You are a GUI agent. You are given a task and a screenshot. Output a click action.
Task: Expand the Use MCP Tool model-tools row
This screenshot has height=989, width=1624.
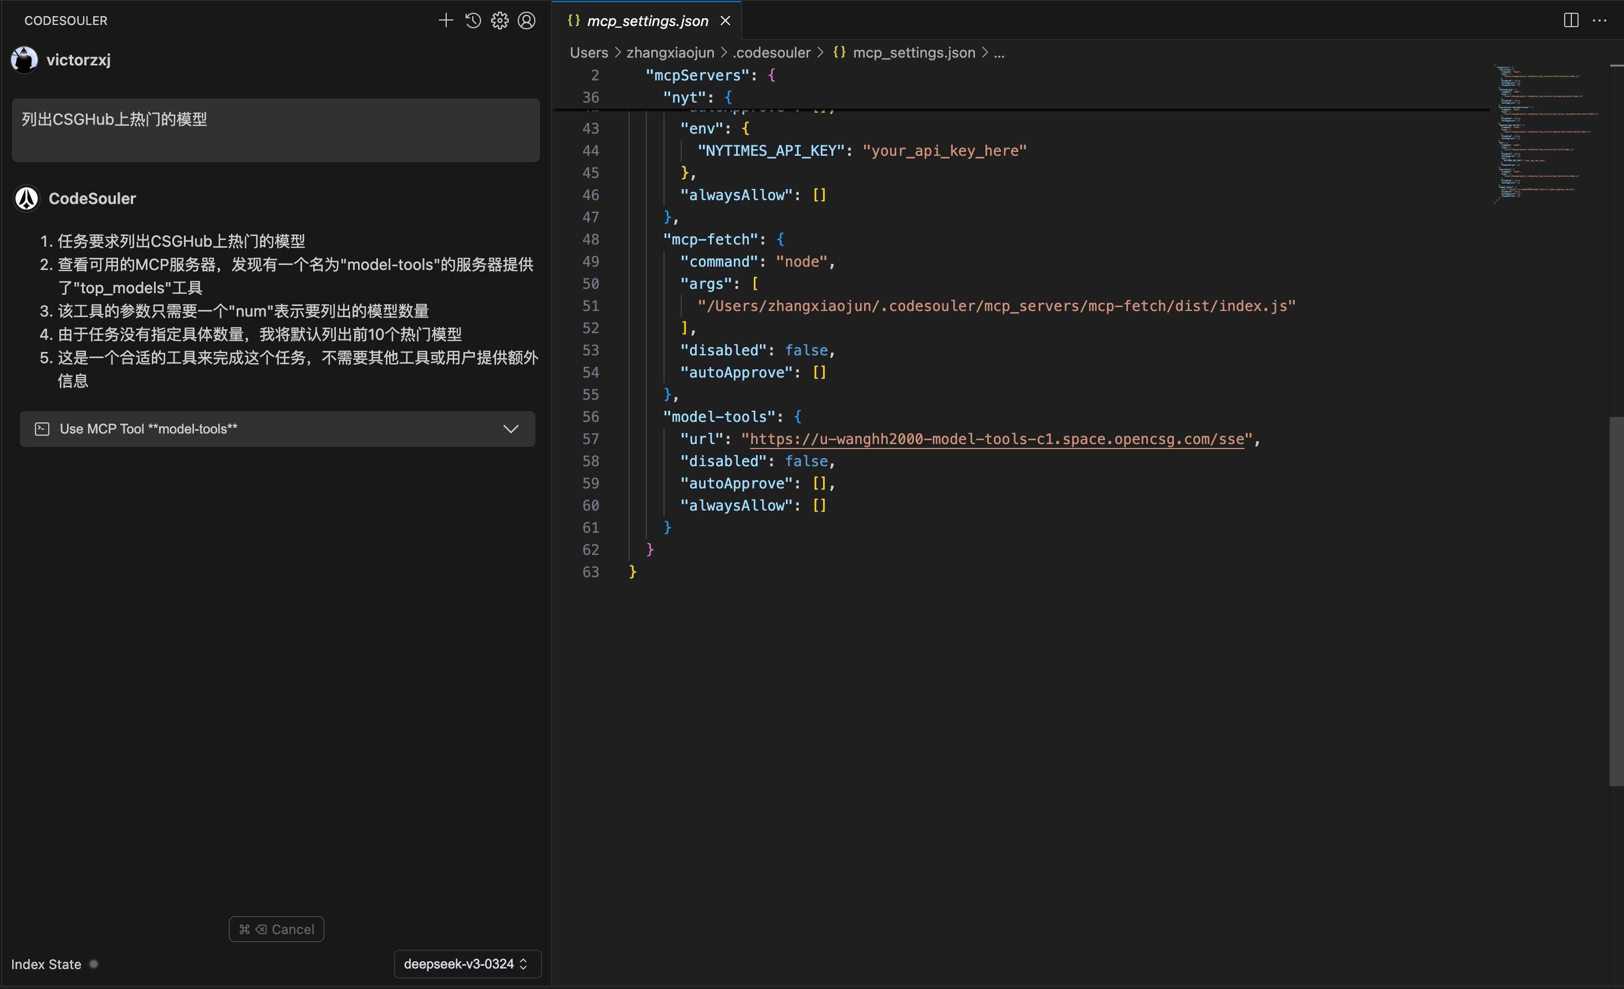[511, 429]
